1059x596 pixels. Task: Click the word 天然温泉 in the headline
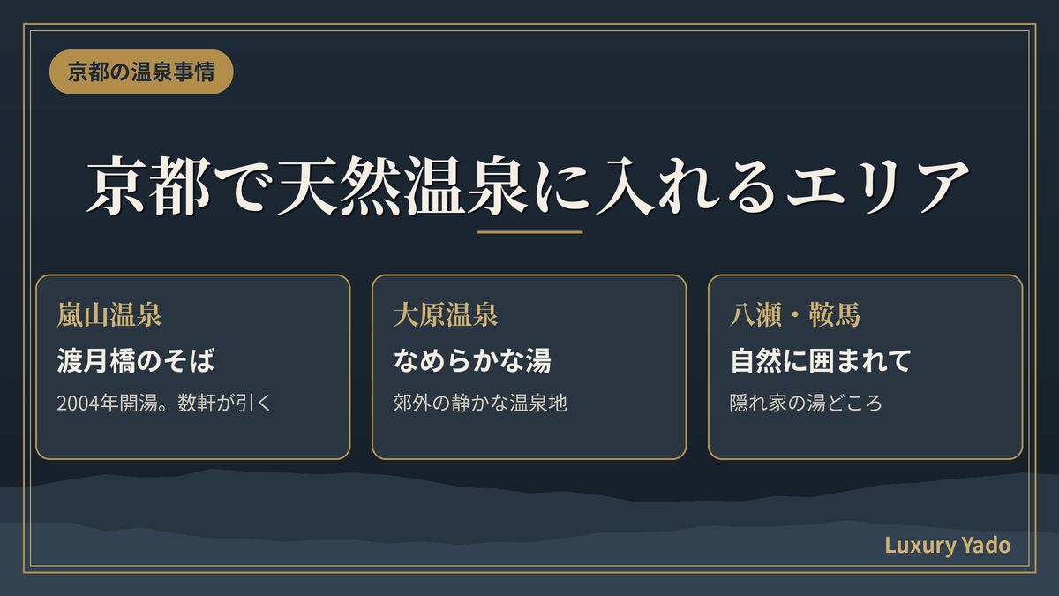[x=402, y=187]
